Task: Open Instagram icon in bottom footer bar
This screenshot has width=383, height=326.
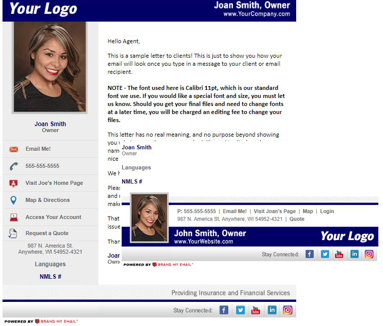Action: pyautogui.click(x=288, y=310)
